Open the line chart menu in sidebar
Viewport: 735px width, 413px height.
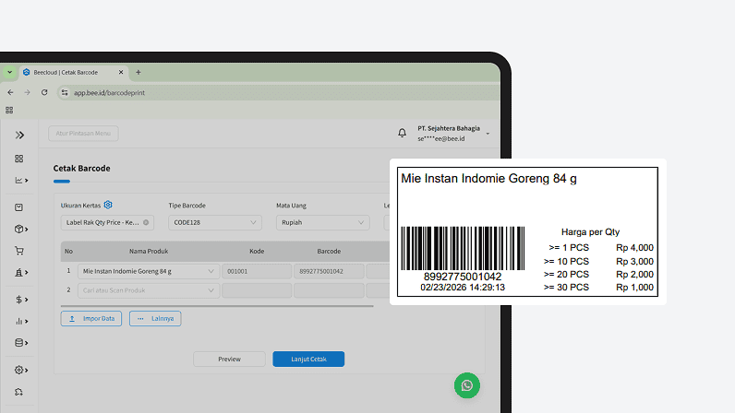pyautogui.click(x=21, y=181)
